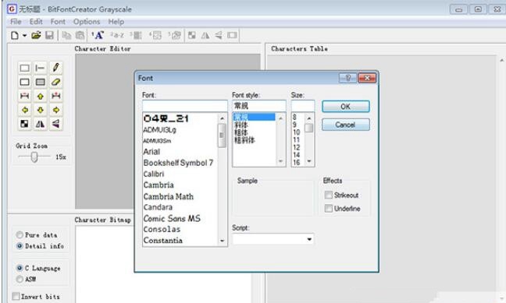Open the folder icon to load a file

coord(36,35)
